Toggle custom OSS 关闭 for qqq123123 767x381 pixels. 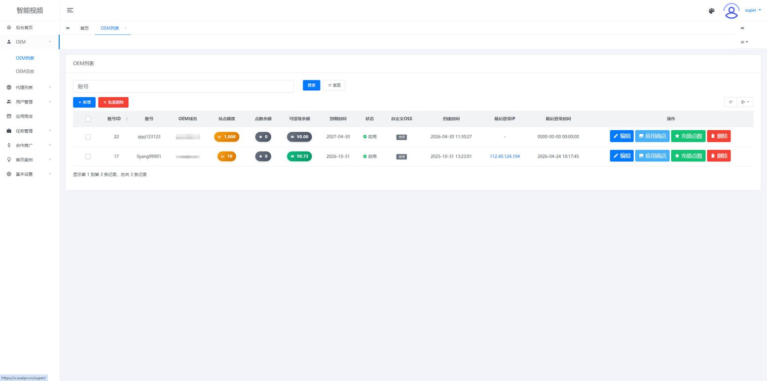point(402,137)
